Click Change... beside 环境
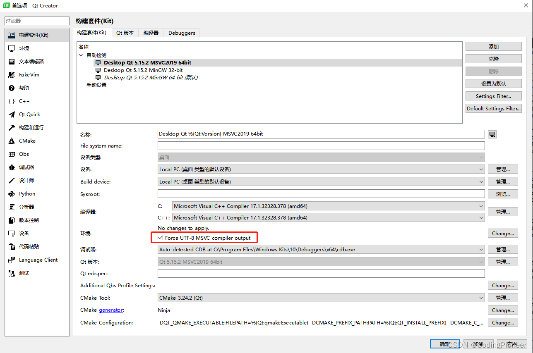Viewport: 533px width, 353px height. 503,233
